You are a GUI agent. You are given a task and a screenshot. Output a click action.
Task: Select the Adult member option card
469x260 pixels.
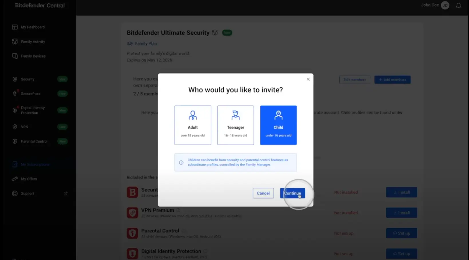click(193, 125)
